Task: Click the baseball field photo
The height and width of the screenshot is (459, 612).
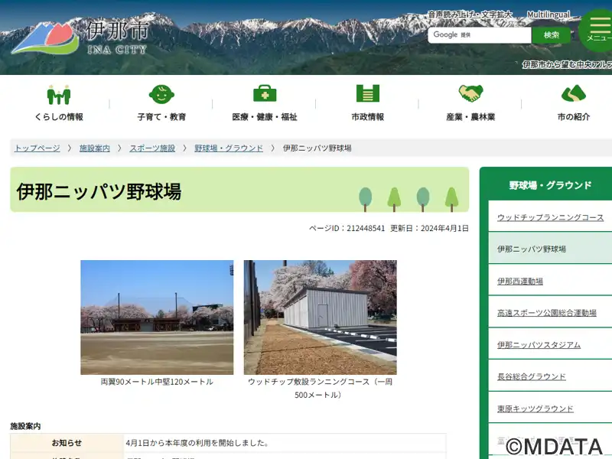Action: click(x=157, y=317)
